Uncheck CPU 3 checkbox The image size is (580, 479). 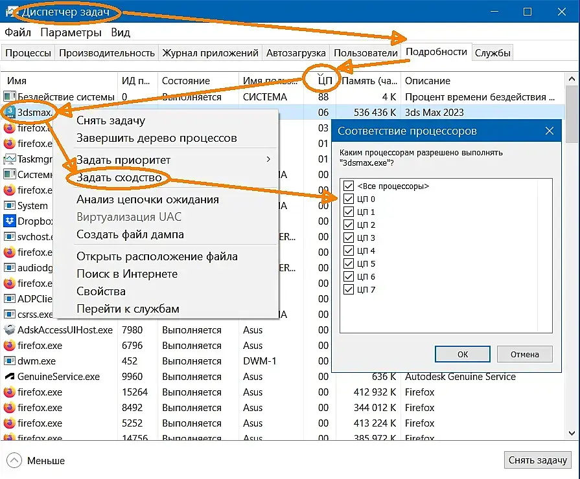[349, 238]
